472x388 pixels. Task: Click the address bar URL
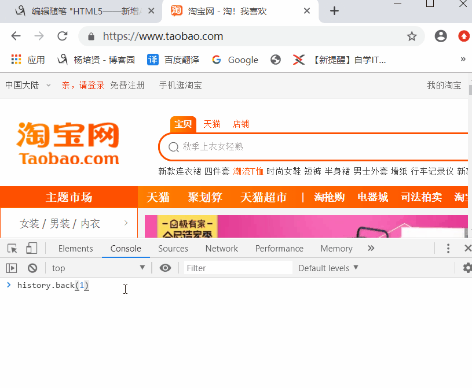point(163,36)
